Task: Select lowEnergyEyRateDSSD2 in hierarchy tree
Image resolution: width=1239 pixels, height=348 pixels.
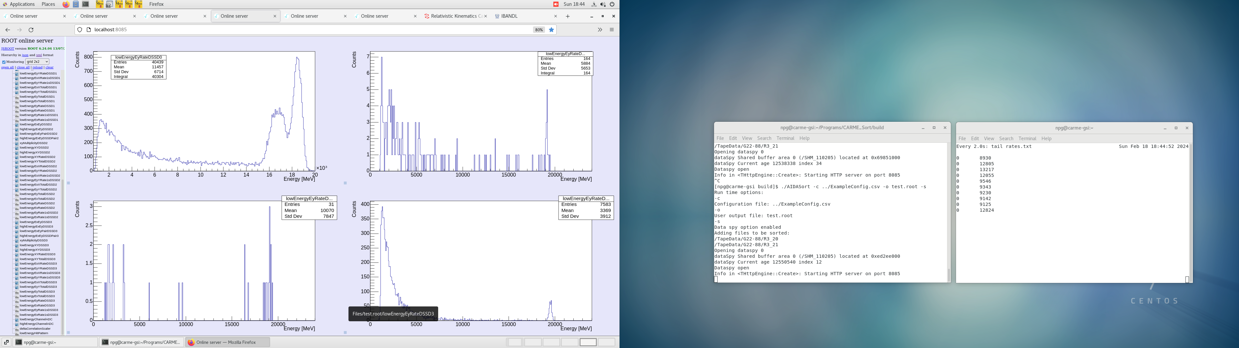Action: [37, 203]
